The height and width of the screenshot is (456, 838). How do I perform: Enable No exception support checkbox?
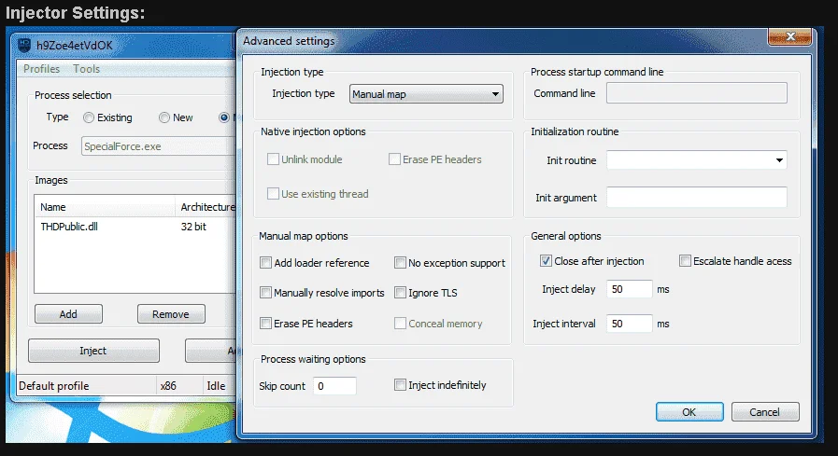pos(400,262)
